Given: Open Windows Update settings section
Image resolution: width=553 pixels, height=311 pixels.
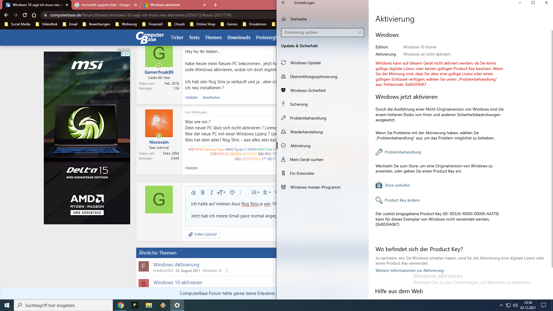Looking at the screenshot, I should click(305, 63).
